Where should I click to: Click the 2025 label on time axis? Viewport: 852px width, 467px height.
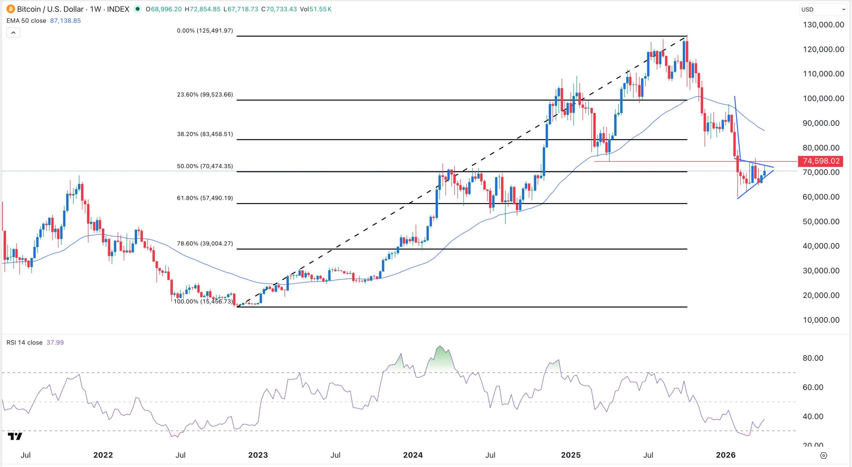click(571, 455)
